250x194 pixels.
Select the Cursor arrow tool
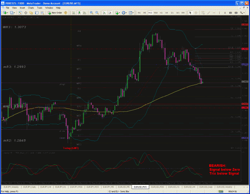190,13
